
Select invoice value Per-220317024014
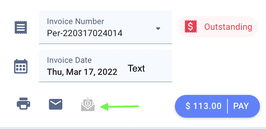(85, 33)
